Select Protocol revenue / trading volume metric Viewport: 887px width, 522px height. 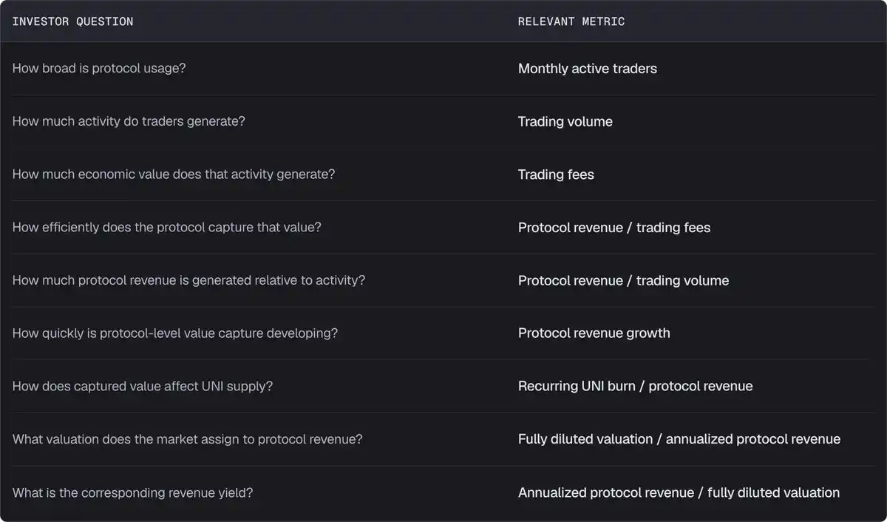[623, 280]
